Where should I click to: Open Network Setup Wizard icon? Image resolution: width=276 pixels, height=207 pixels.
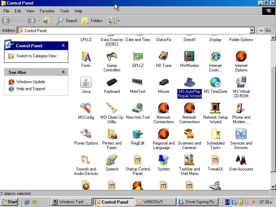coord(215,108)
